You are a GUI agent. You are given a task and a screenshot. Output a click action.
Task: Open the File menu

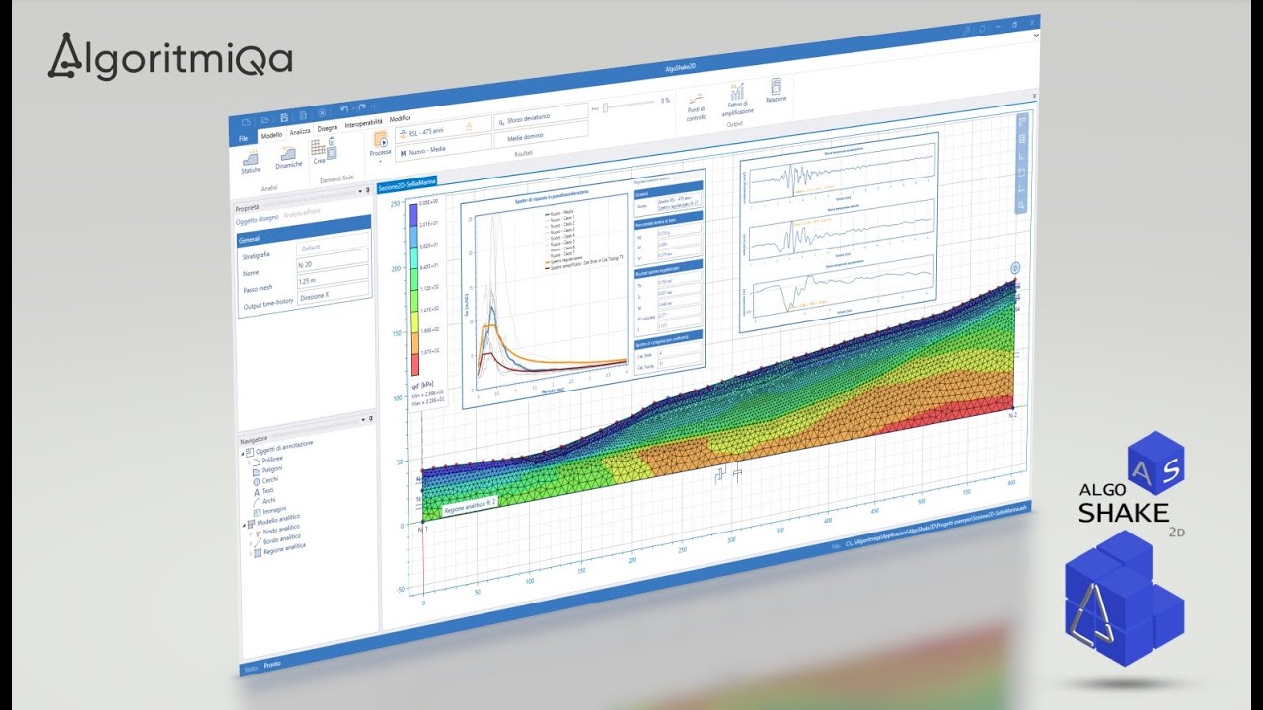click(x=243, y=139)
